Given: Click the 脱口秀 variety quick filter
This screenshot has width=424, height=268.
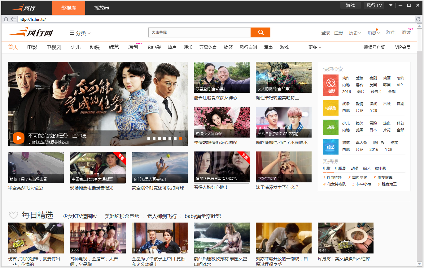Looking at the screenshot, I should (x=379, y=143).
